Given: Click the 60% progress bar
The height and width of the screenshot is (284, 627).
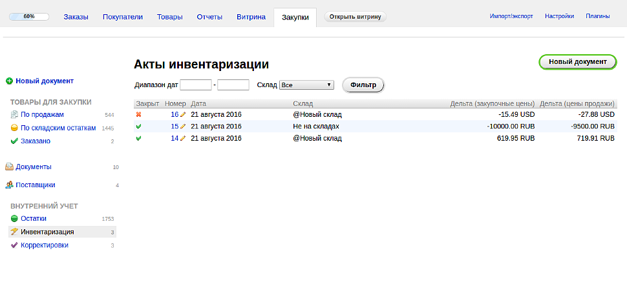Looking at the screenshot, I should tap(29, 17).
